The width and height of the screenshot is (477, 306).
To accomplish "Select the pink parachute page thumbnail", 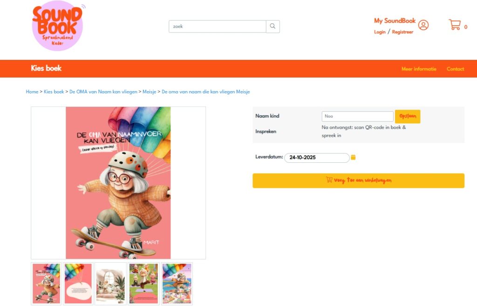I will point(78,284).
